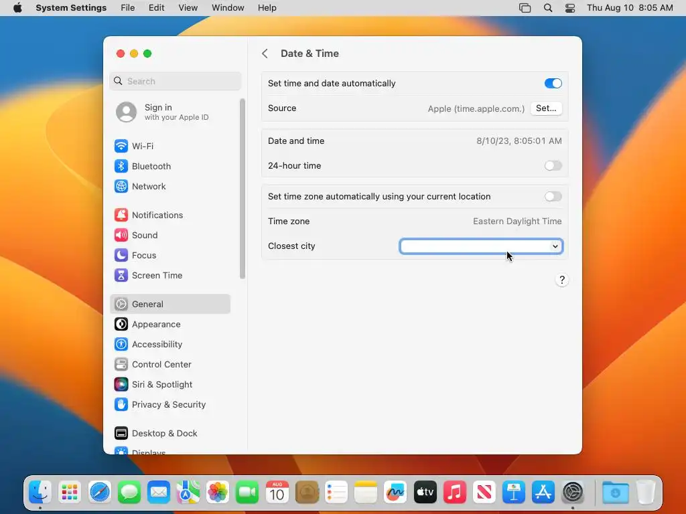Open the Edit menu
686x514 pixels.
tap(156, 8)
